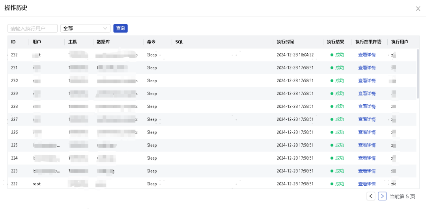Click the 数据库 column header
Image resolution: width=426 pixels, height=209 pixels.
click(103, 42)
